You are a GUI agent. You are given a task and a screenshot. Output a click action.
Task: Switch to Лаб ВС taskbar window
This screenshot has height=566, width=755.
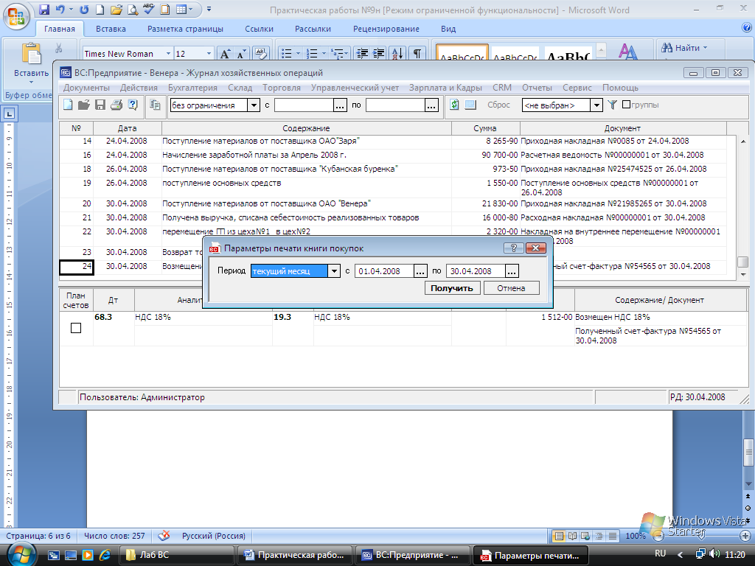click(x=177, y=555)
